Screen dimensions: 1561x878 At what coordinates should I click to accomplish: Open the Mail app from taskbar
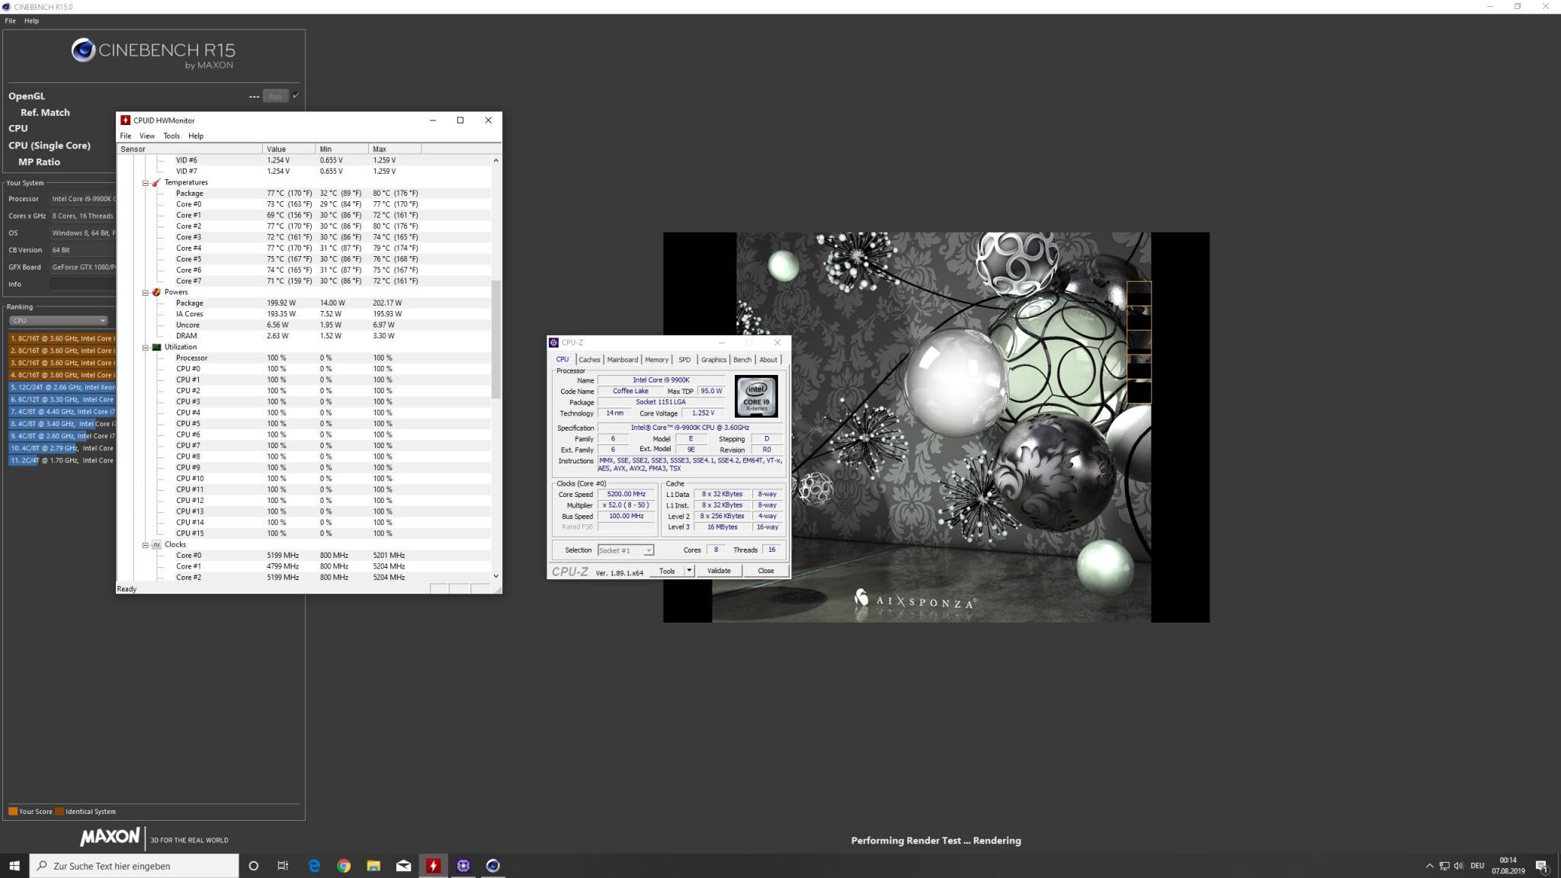[x=403, y=866]
